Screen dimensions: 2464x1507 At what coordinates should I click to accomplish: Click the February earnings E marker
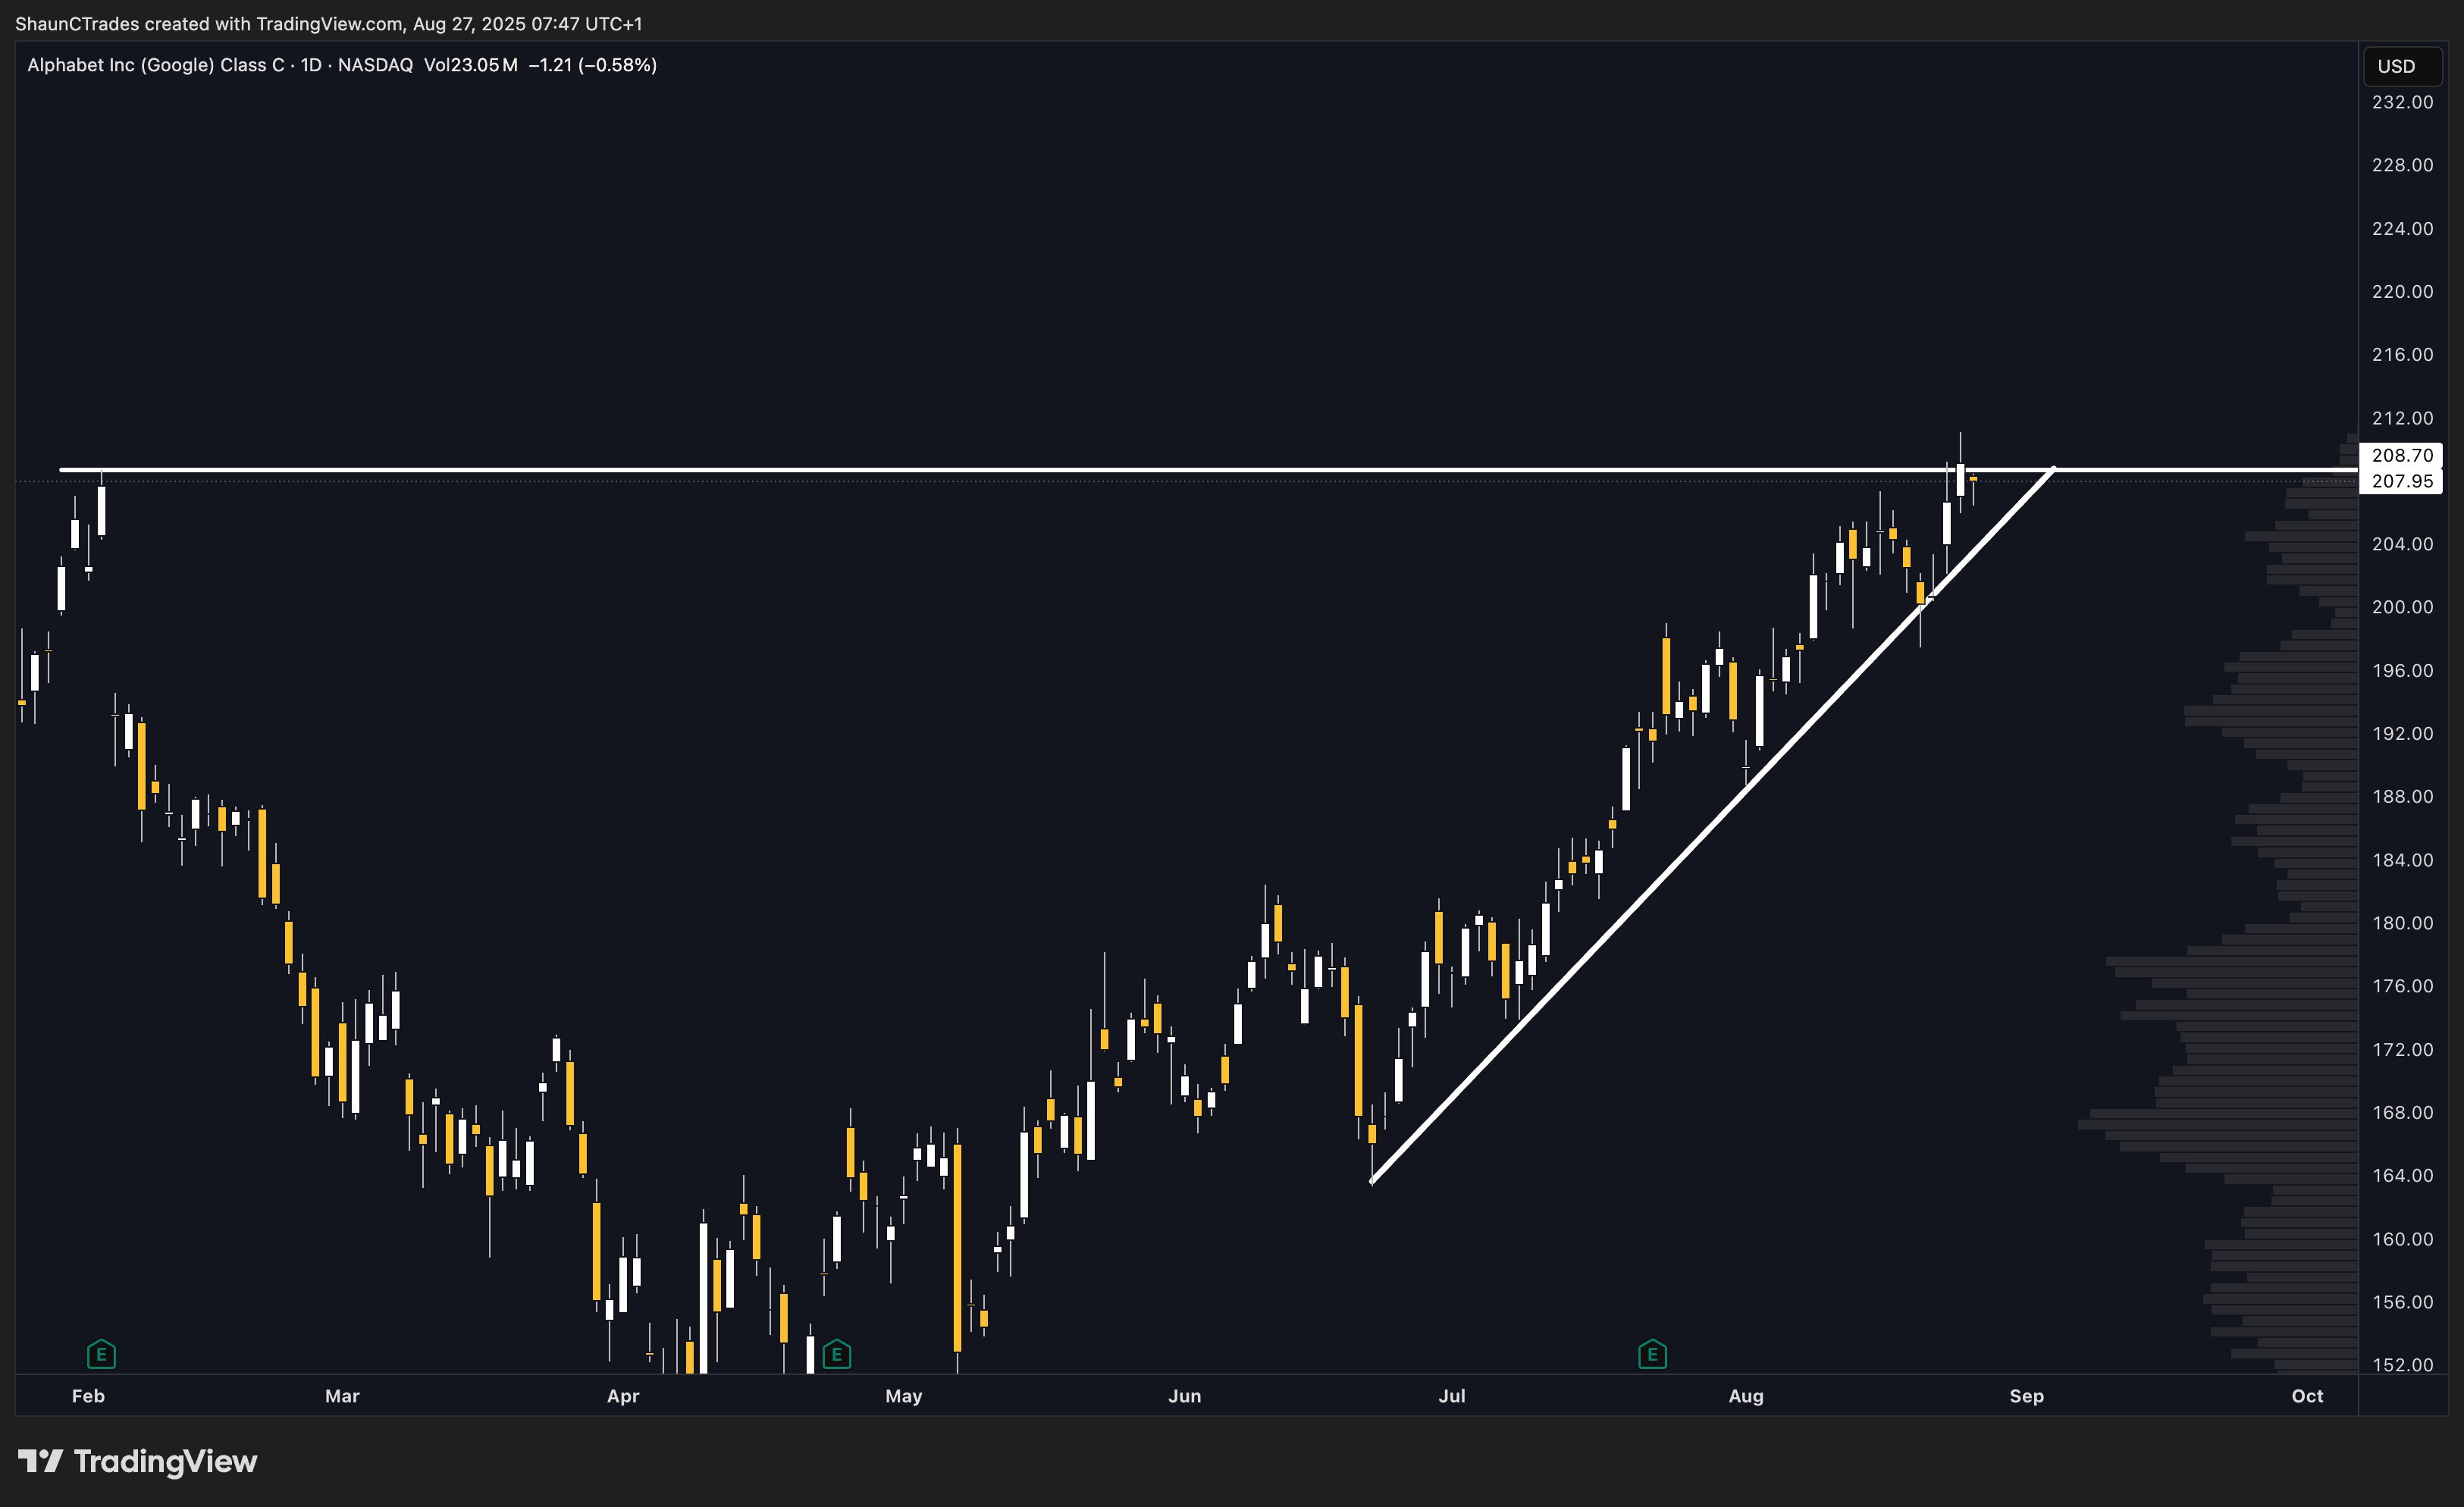[x=101, y=1355]
